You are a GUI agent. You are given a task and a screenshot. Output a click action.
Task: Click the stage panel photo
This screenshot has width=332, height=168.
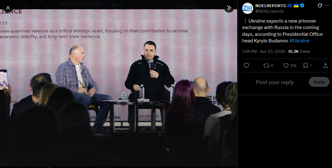click(119, 88)
